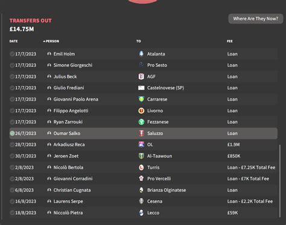The width and height of the screenshot is (286, 225).
Task: Open Jeroen Zoet's player profile link
Action: point(66,156)
